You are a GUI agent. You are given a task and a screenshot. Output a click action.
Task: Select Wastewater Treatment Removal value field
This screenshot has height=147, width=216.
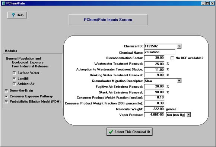pyautogui.click(x=154, y=64)
